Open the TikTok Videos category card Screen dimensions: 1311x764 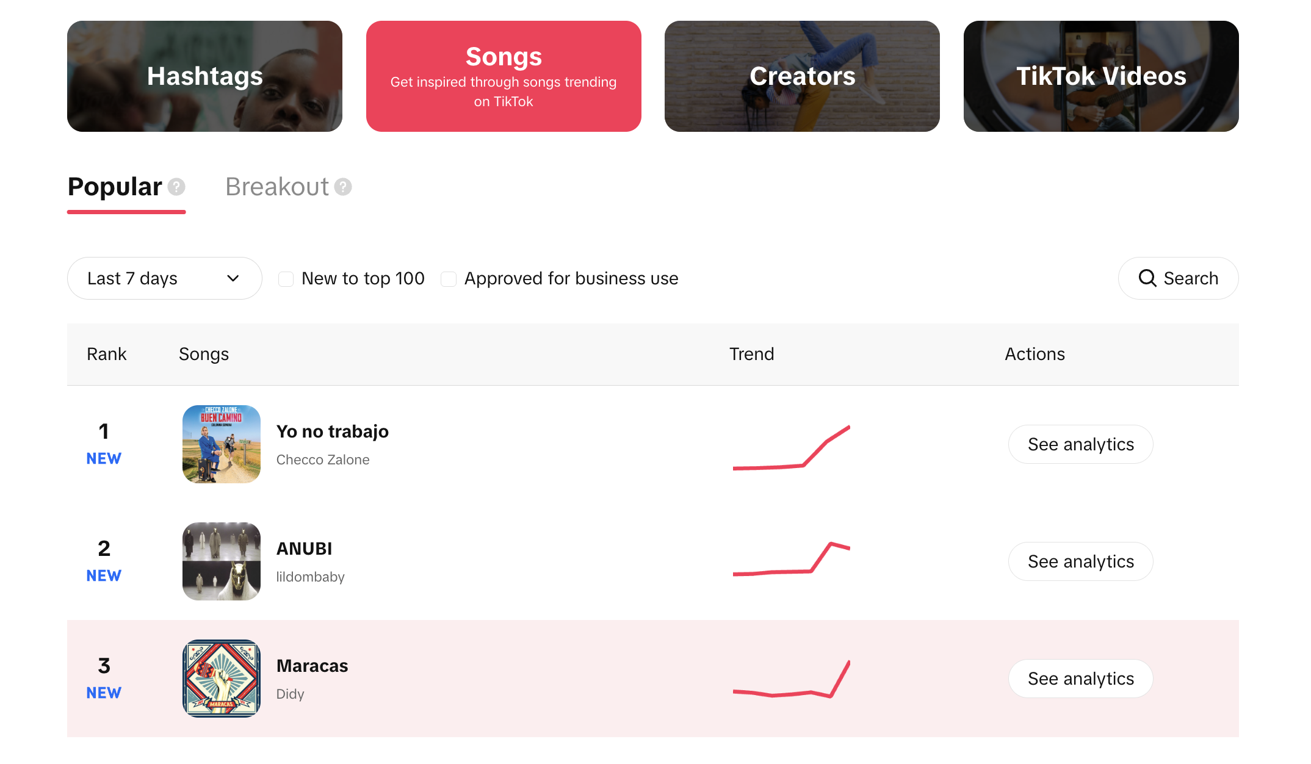[1101, 76]
